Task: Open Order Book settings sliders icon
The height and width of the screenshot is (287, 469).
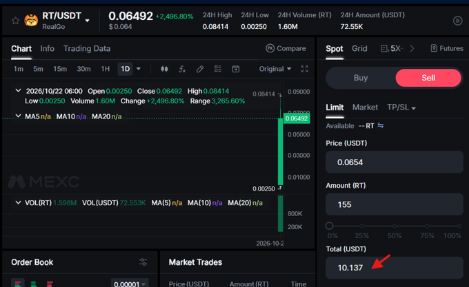Action: pos(143,262)
